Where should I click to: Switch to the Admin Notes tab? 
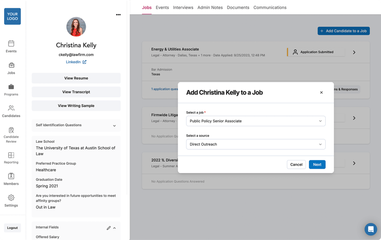[x=210, y=8]
